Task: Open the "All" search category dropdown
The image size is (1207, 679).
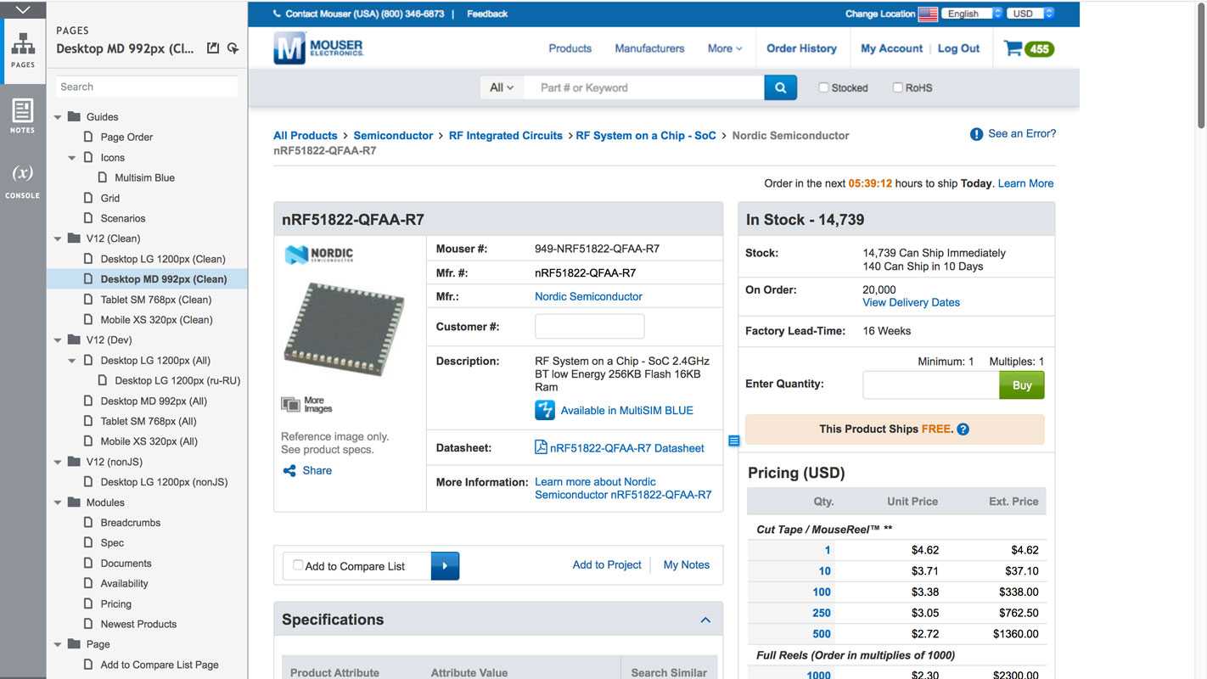Action: pos(500,87)
